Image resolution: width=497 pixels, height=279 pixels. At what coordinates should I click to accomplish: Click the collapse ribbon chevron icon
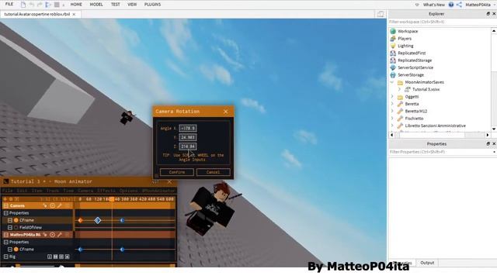pos(417,5)
